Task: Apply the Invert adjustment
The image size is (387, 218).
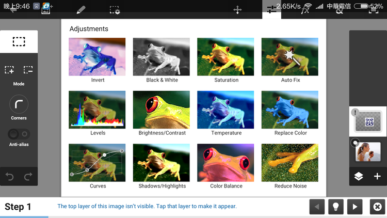Action: [x=98, y=57]
